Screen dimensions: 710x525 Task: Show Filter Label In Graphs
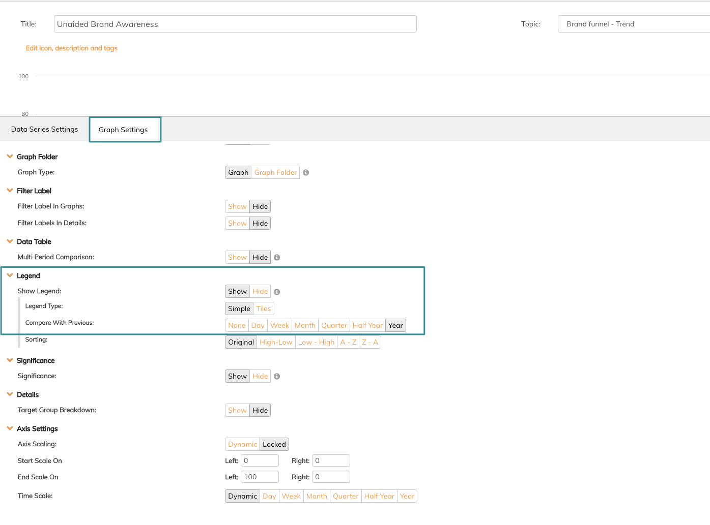[237, 206]
